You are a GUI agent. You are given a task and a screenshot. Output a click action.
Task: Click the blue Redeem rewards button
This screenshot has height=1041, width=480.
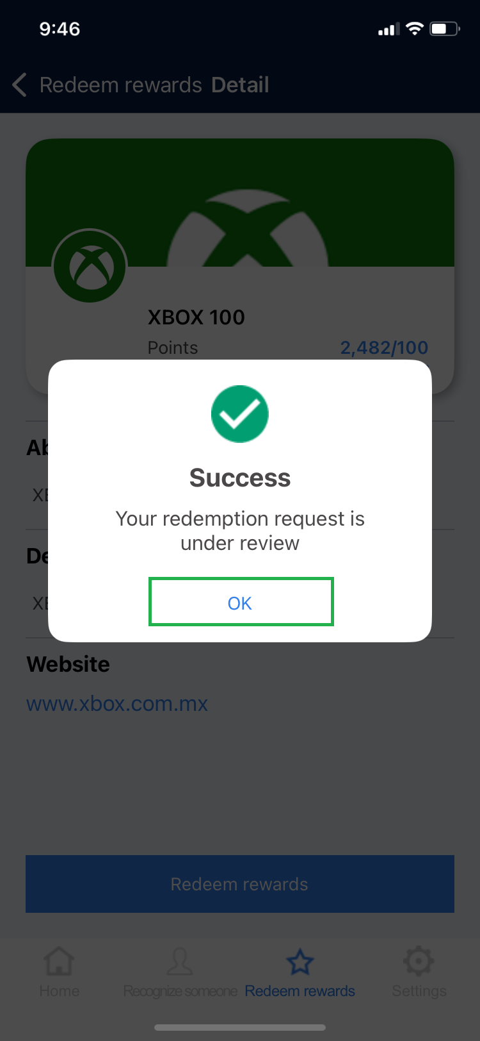click(240, 884)
